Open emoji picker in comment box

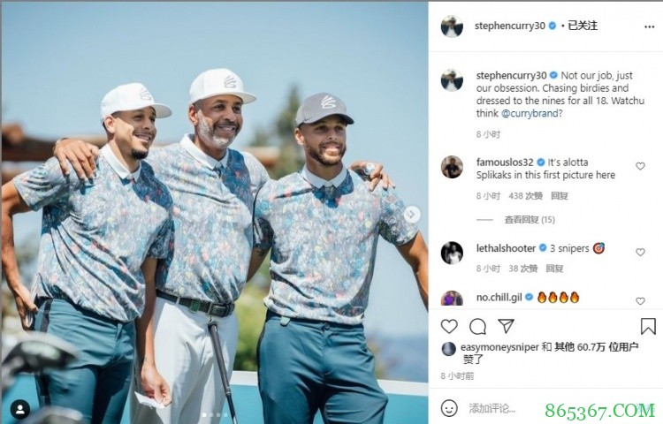[449, 408]
